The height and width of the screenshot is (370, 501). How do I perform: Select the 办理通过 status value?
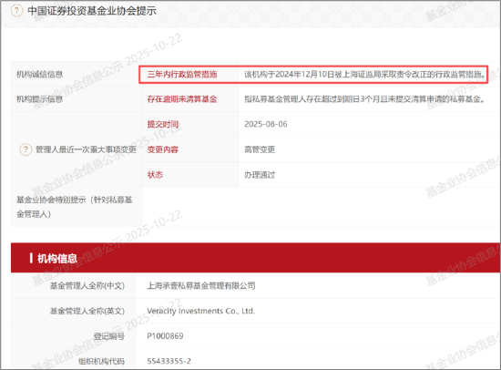pos(260,175)
